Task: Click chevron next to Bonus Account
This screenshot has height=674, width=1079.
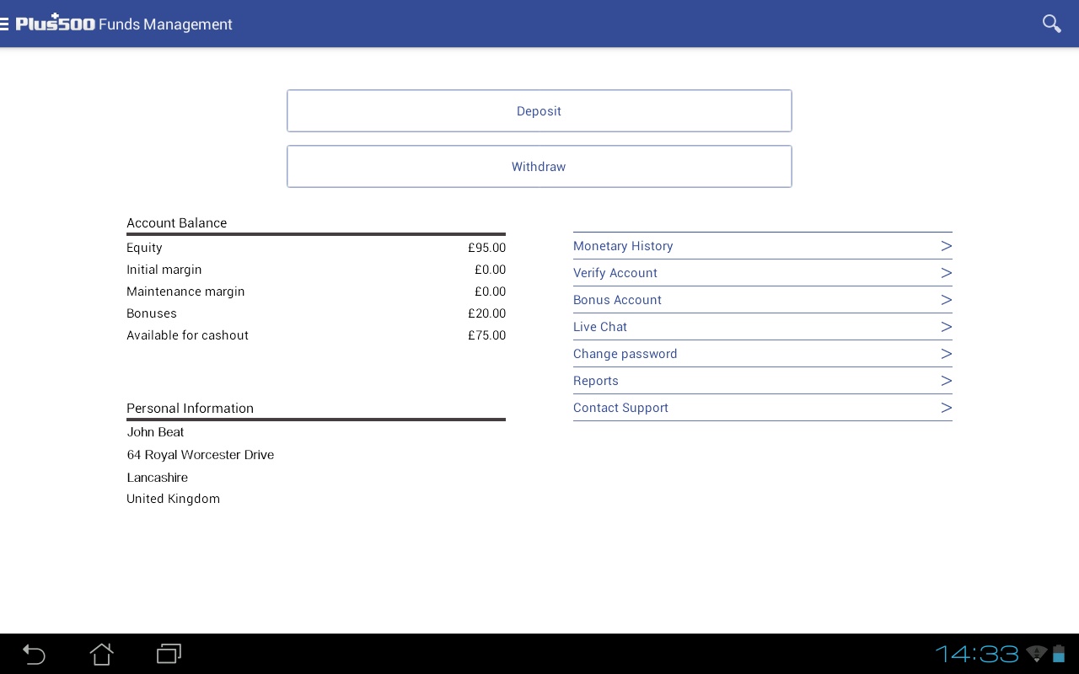Action: [947, 300]
